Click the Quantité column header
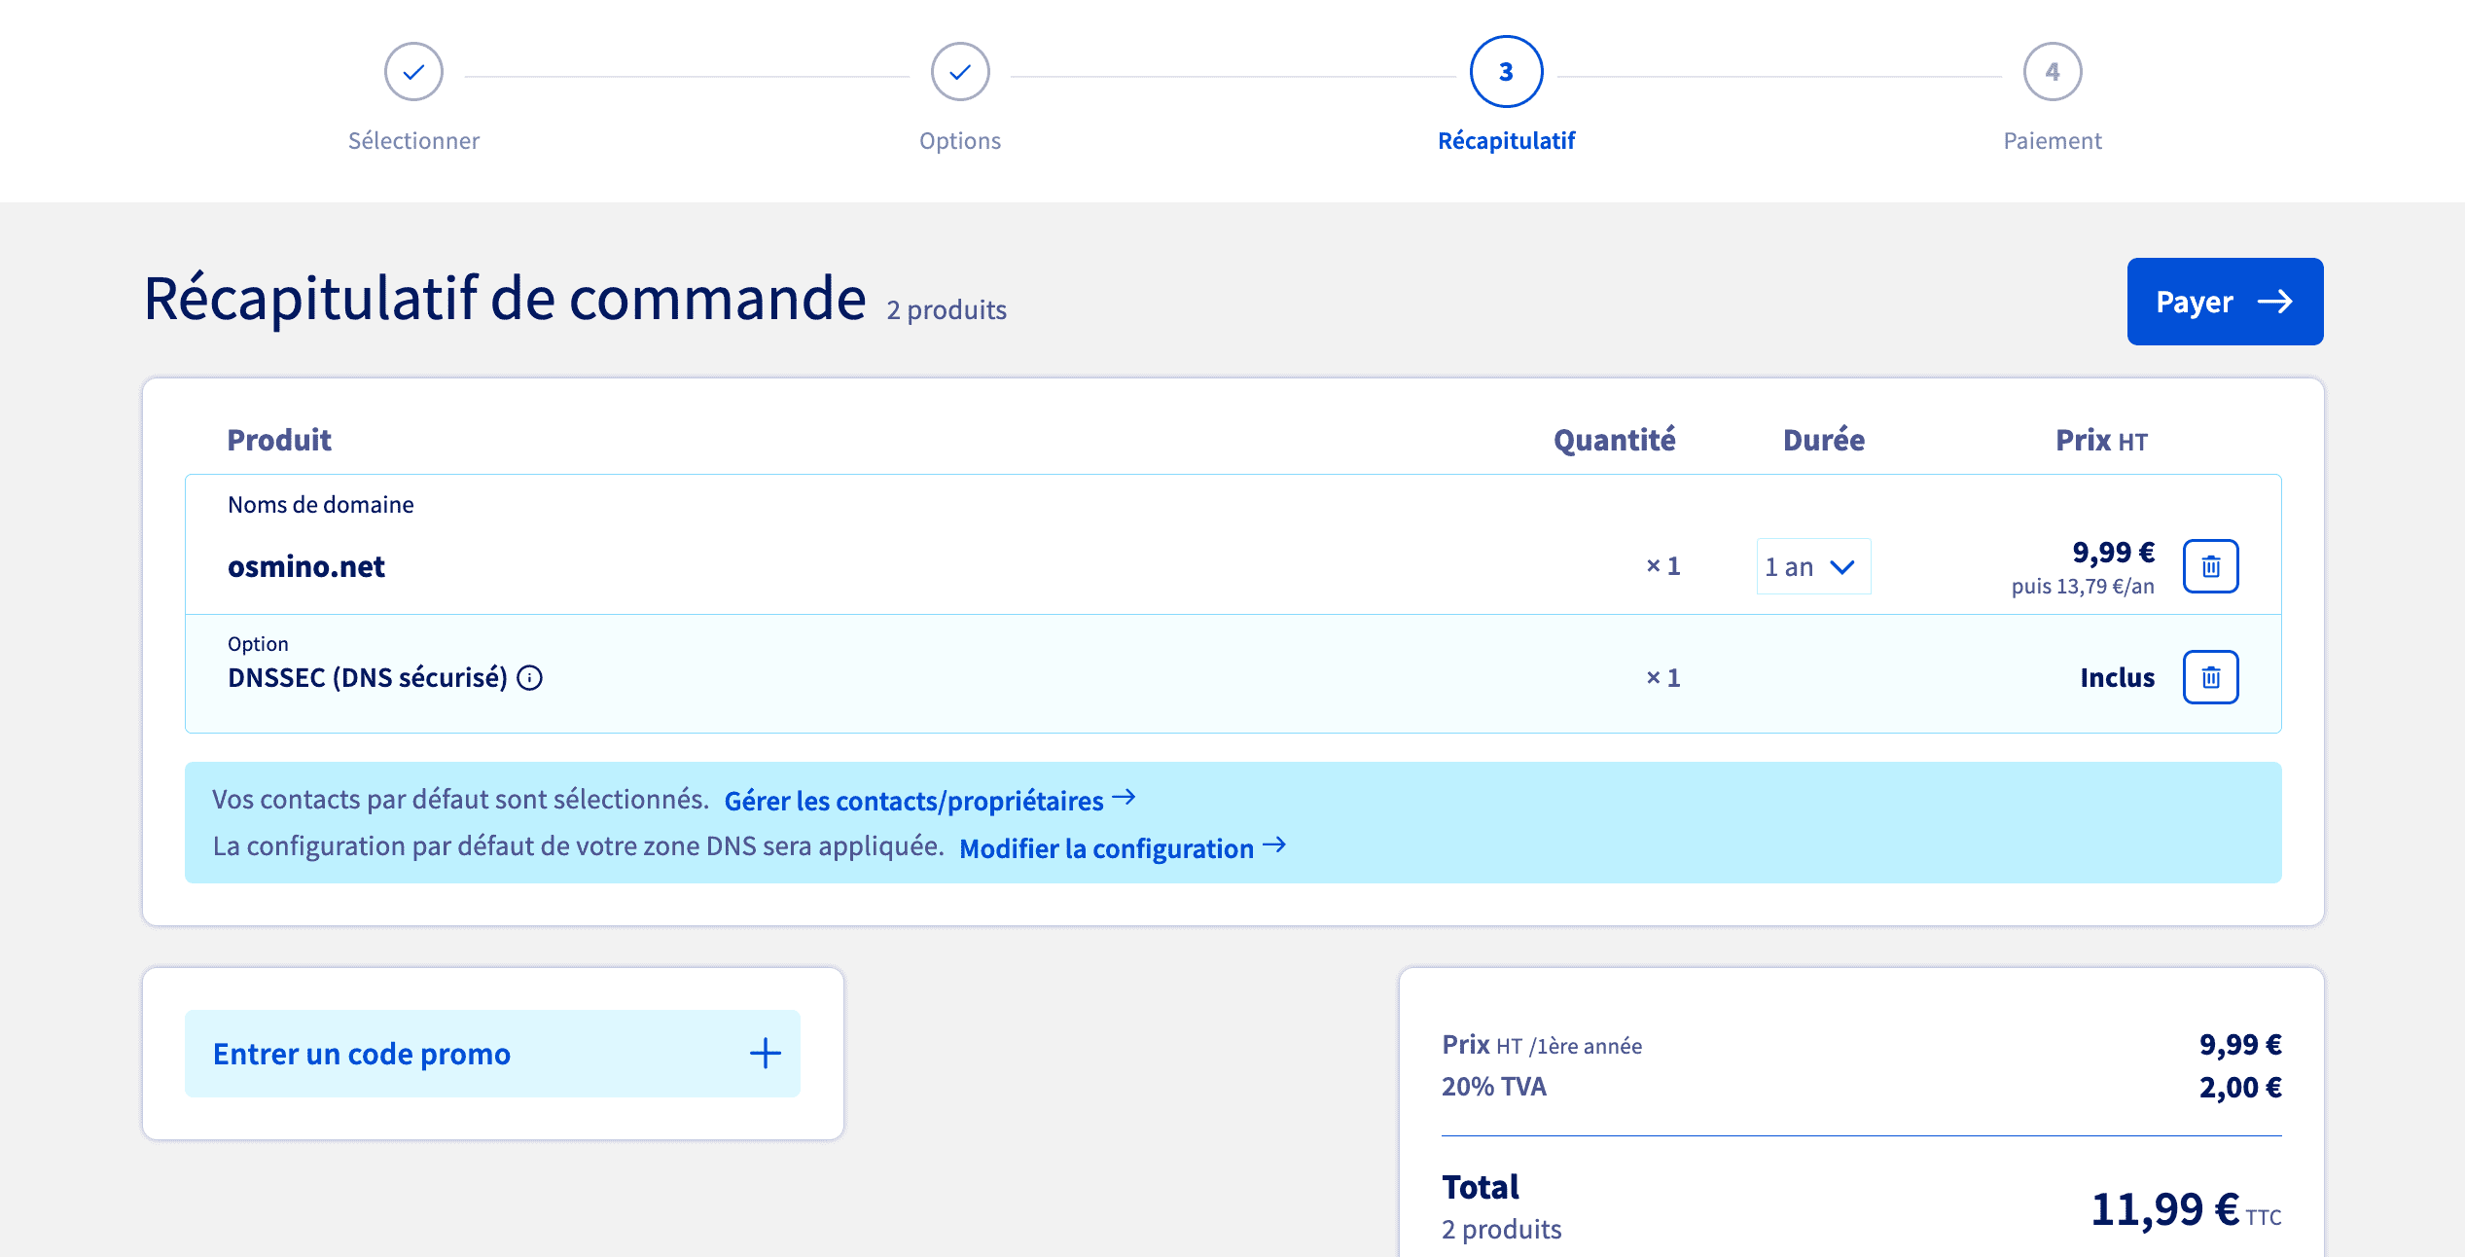 (1615, 440)
